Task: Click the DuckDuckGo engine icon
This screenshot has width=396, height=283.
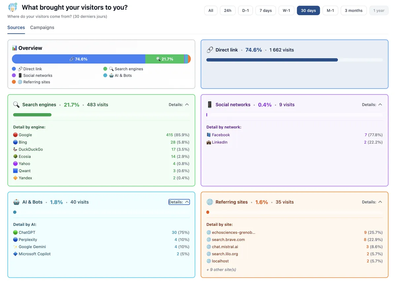Action: click(15, 149)
